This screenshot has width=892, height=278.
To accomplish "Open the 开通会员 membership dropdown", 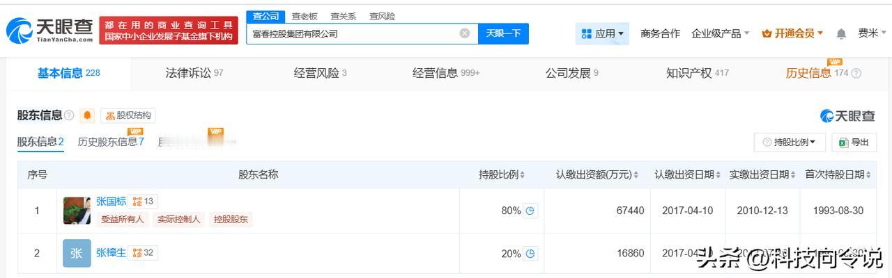I will 793,33.
